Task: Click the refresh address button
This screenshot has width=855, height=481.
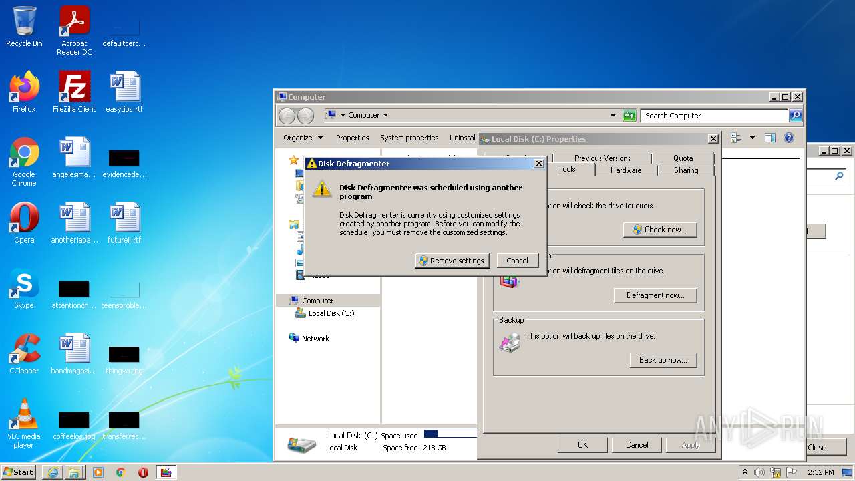Action: pos(629,116)
